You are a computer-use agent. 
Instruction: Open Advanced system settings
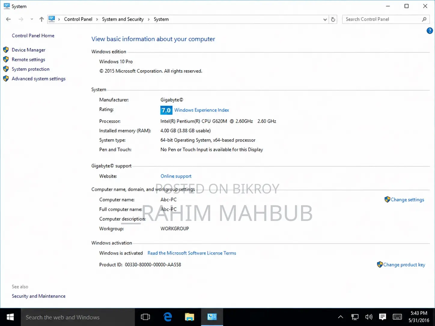click(x=38, y=79)
